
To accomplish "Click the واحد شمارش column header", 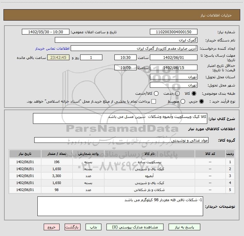I will [88, 154].
